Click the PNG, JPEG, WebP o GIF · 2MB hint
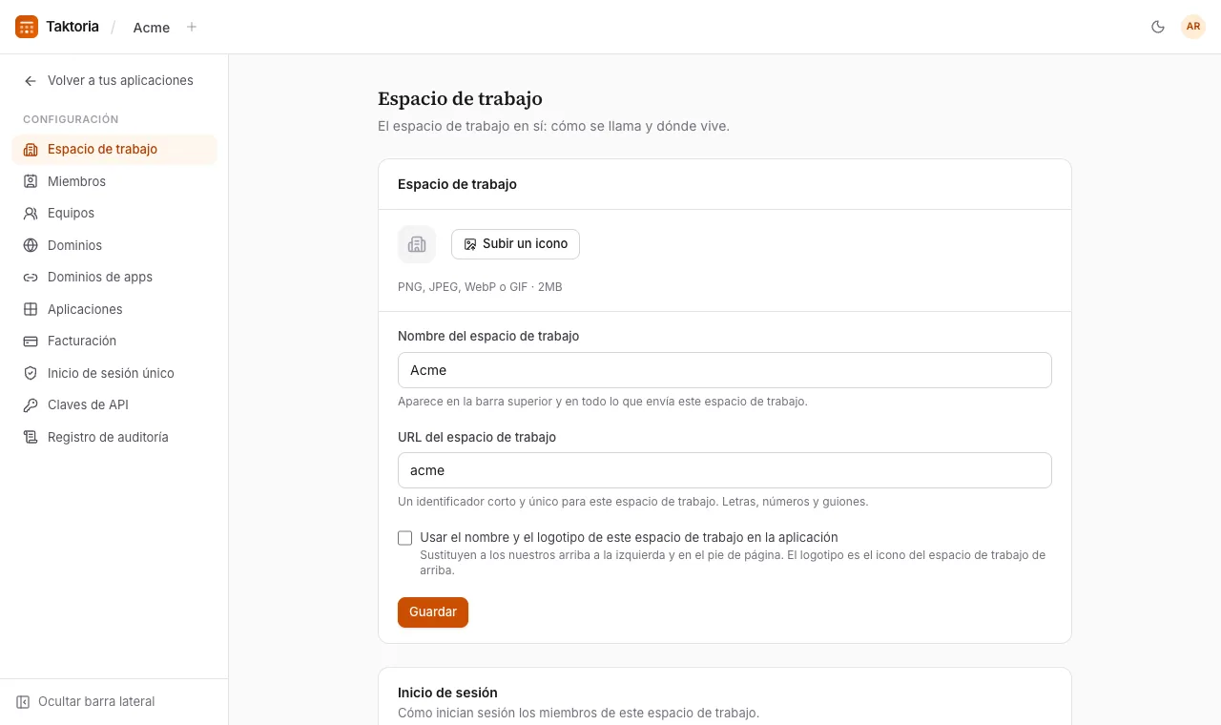 [480, 287]
